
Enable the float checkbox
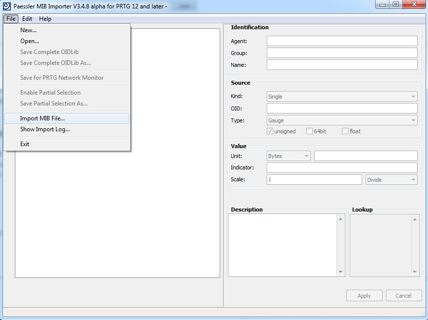[x=345, y=131]
